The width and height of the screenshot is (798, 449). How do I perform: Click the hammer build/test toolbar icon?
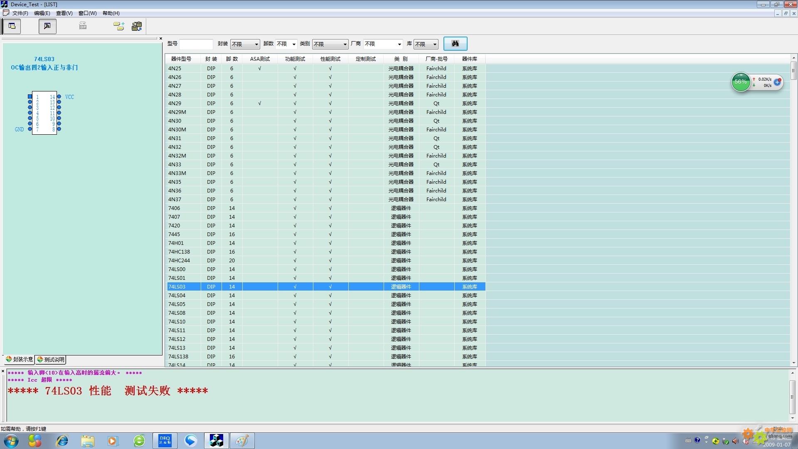click(x=47, y=26)
